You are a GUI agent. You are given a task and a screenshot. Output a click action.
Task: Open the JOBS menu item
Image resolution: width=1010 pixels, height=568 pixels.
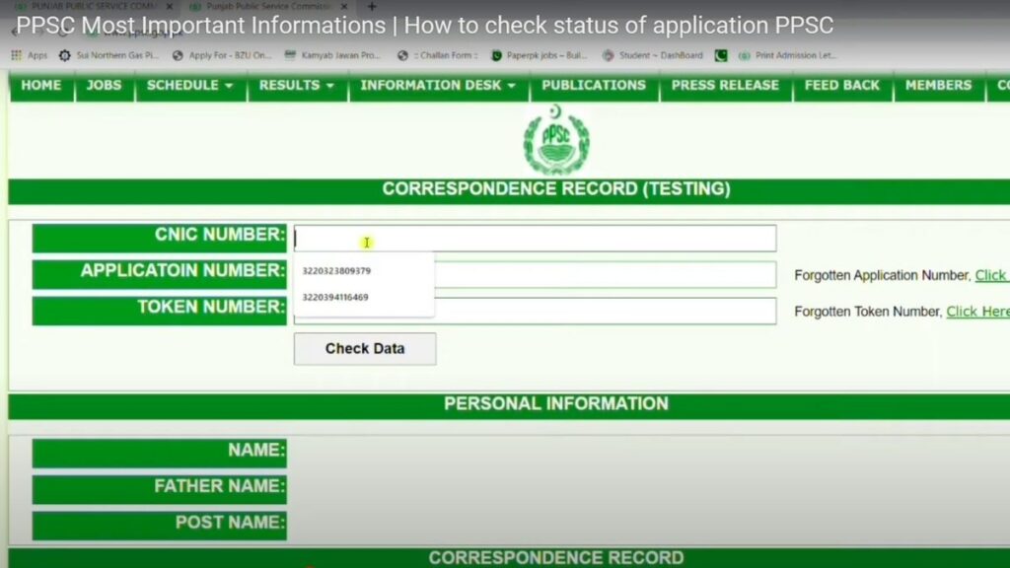[104, 86]
